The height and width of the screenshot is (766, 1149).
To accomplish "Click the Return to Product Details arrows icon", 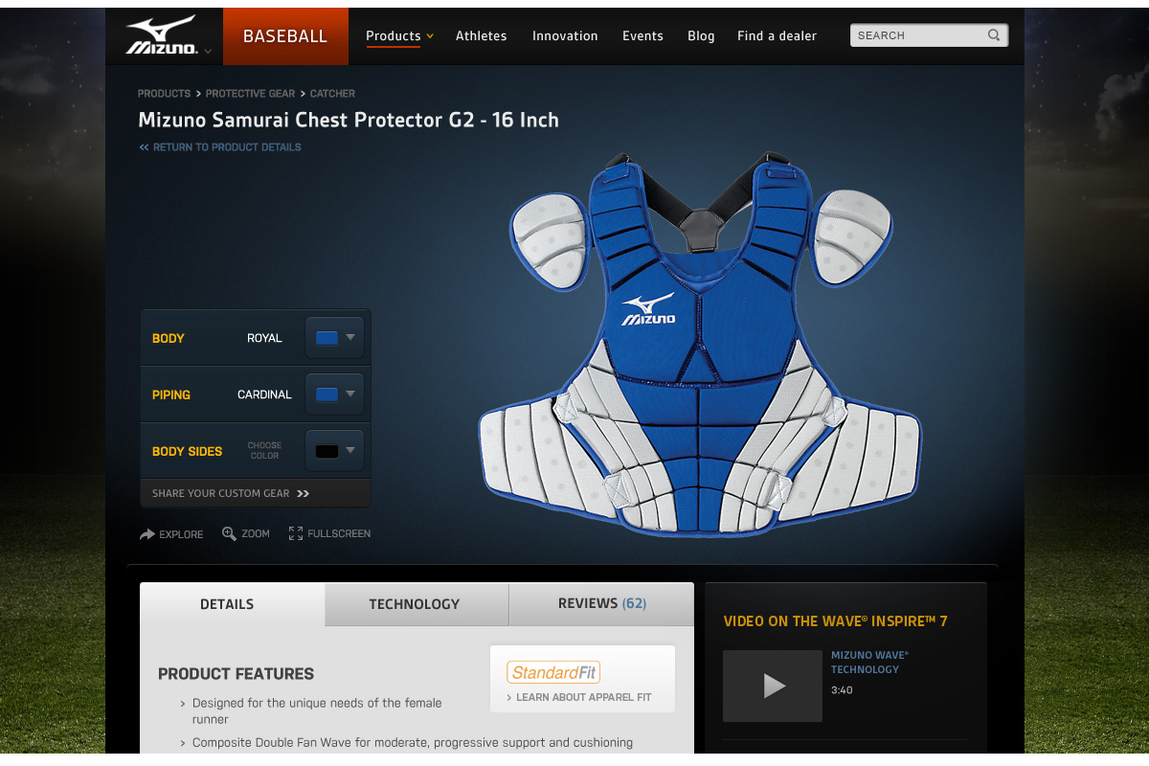I will point(144,147).
